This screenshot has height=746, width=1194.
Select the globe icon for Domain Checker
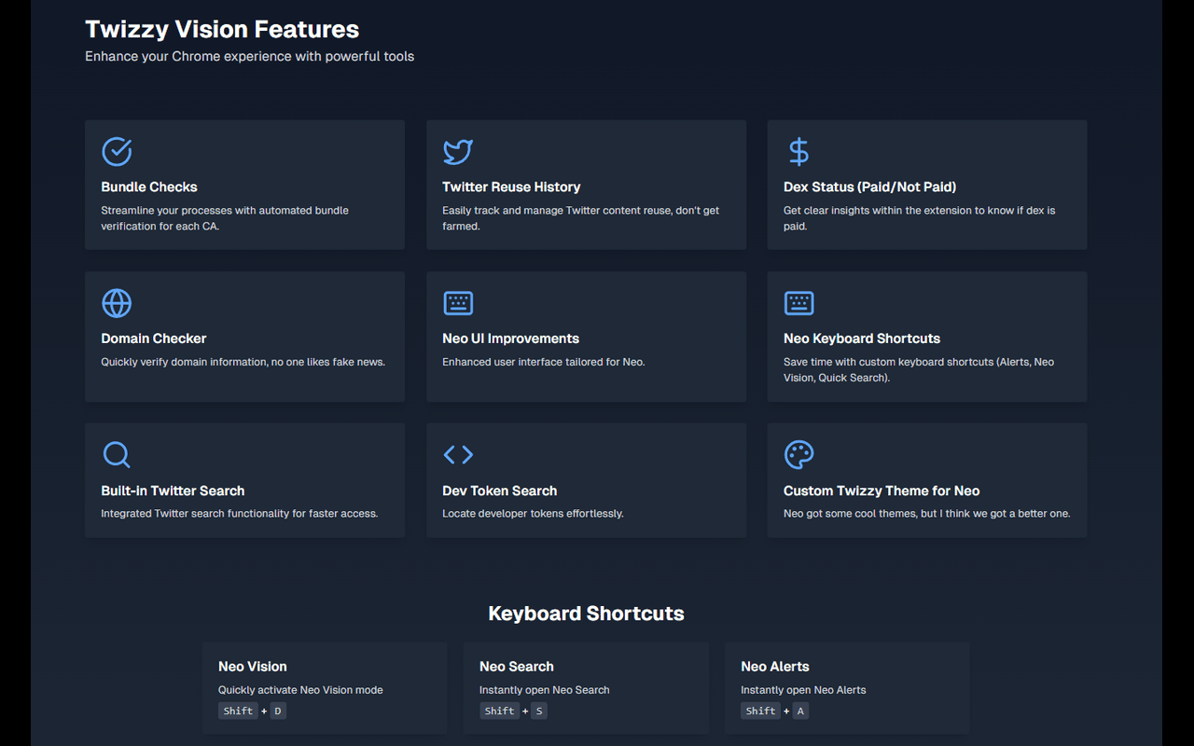[117, 303]
